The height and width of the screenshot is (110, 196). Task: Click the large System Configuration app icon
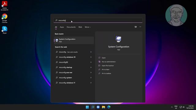click(119, 39)
